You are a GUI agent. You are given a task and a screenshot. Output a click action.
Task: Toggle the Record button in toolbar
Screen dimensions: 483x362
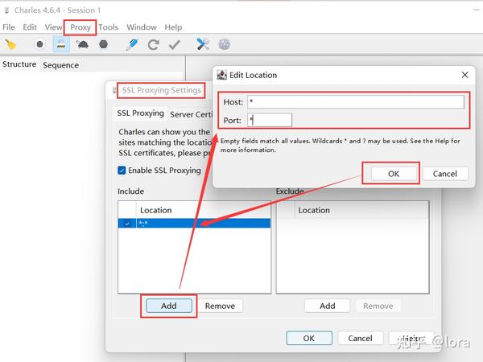pyautogui.click(x=39, y=44)
